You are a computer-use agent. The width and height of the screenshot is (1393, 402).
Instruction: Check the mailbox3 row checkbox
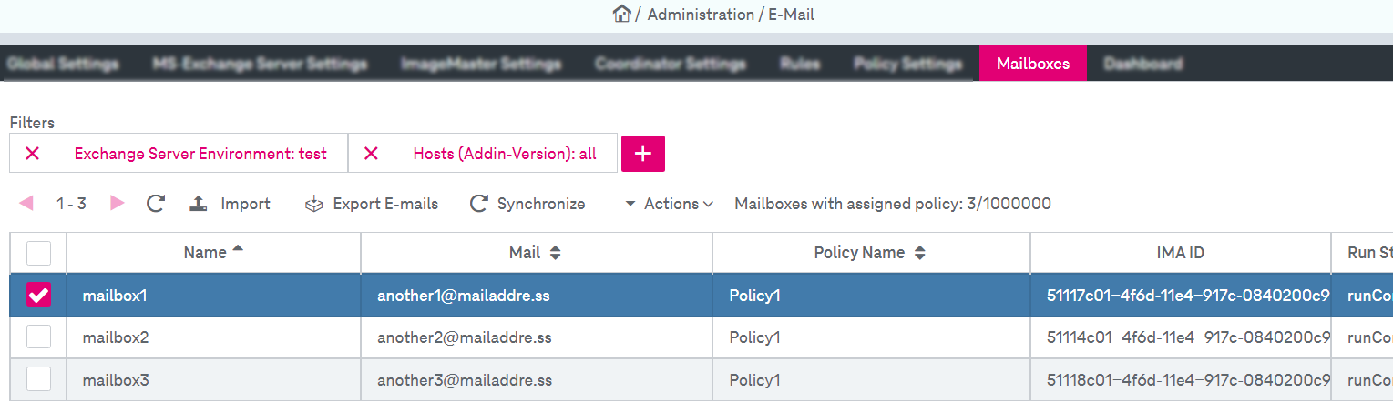click(x=38, y=379)
